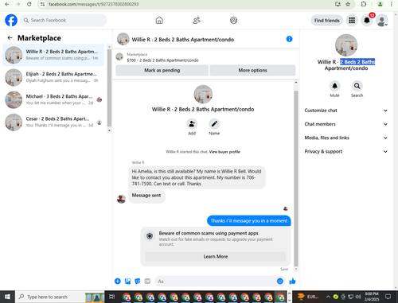The image size is (398, 303).
Task: Mute this conversation
Action: coord(334,86)
